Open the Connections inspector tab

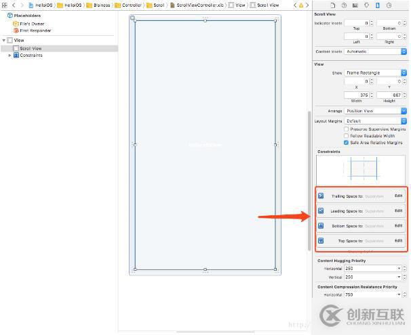click(389, 5)
